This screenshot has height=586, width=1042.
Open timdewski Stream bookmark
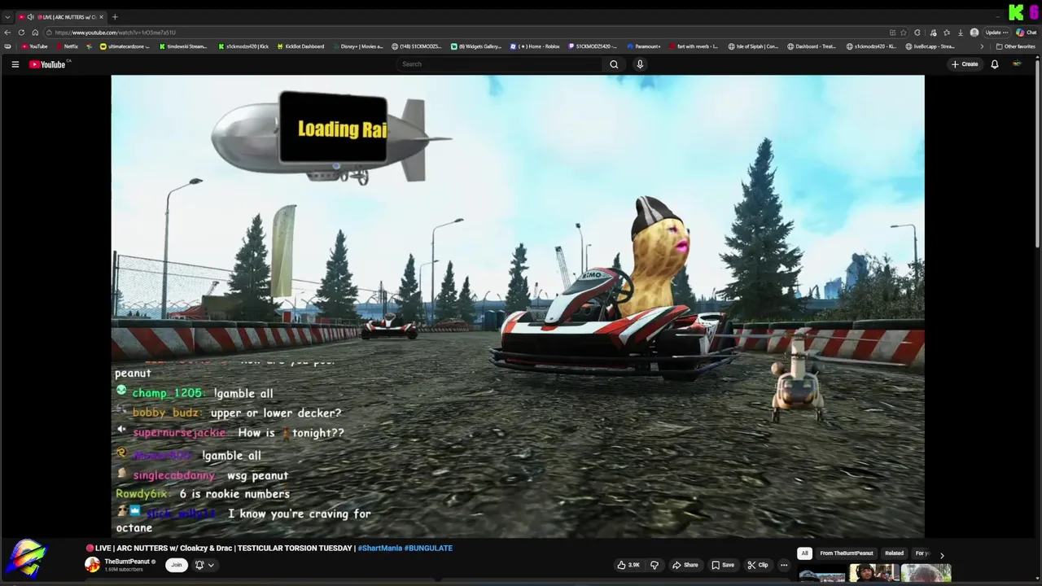point(182,46)
